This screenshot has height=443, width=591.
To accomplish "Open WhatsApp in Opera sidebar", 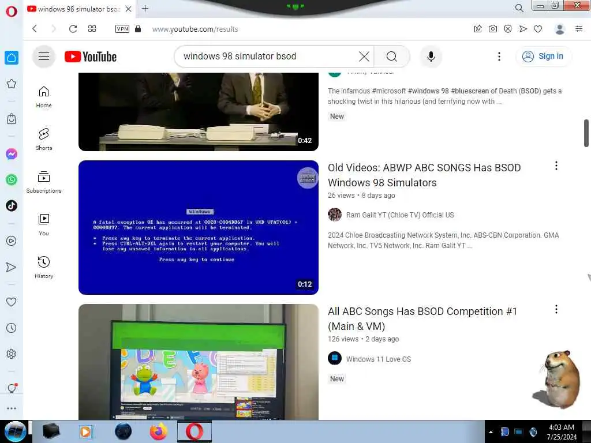I will click(12, 180).
